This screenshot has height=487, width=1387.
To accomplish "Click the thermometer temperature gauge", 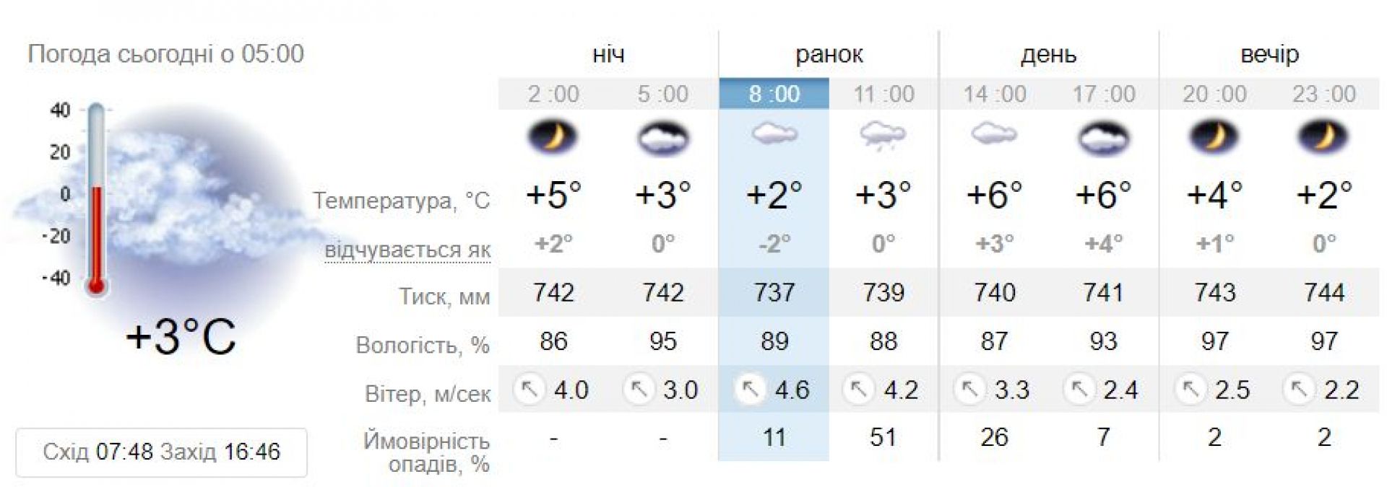I will click(95, 198).
